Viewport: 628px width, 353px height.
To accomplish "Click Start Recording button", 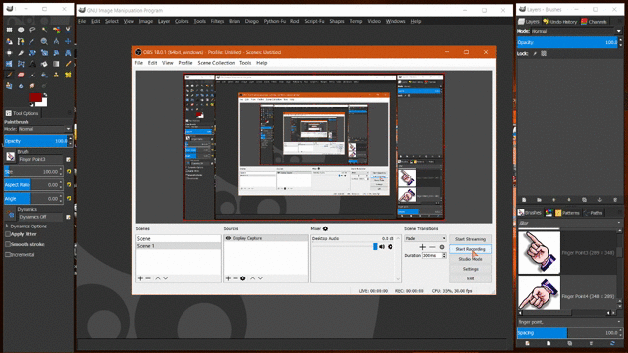I will tap(470, 249).
